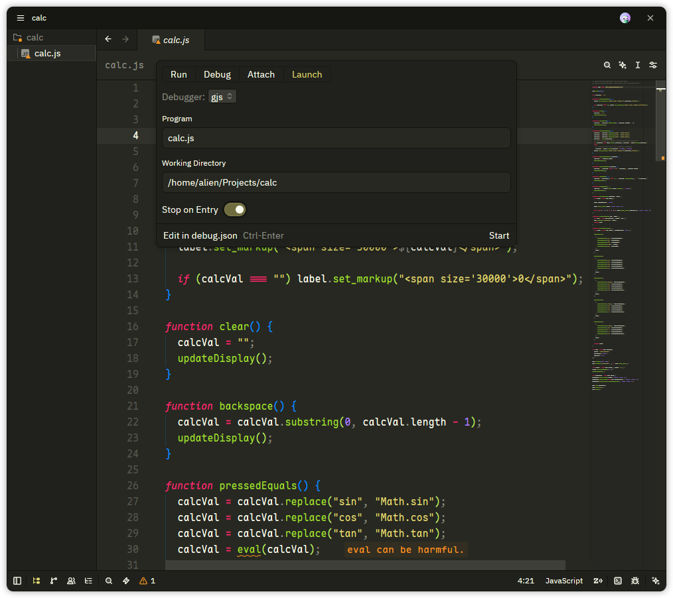The width and height of the screenshot is (673, 598).
Task: Open project search in status bar
Action: (109, 581)
